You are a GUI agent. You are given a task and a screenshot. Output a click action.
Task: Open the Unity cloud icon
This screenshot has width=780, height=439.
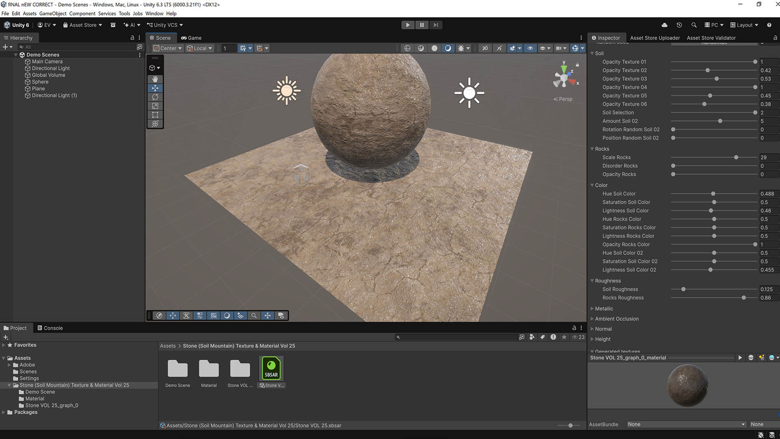click(664, 25)
